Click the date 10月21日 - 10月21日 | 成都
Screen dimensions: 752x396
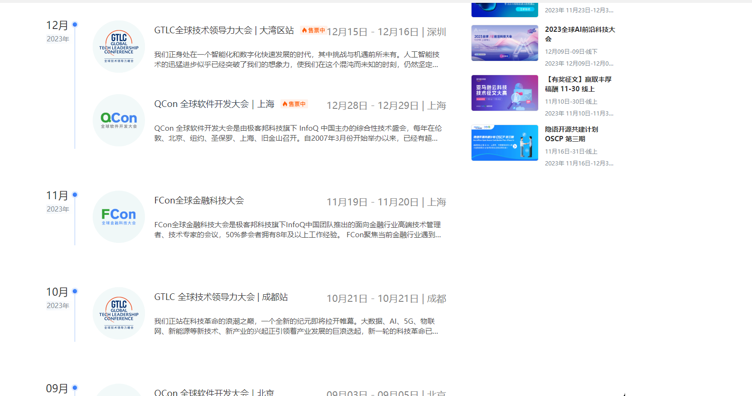click(386, 299)
